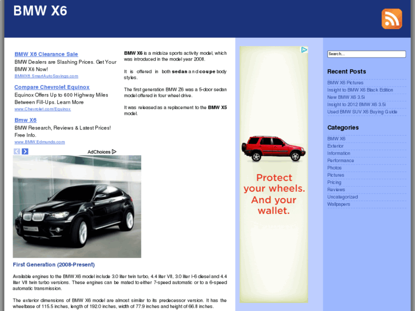The height and width of the screenshot is (311, 415).
Task: Select the Reviews category
Action: click(x=336, y=190)
